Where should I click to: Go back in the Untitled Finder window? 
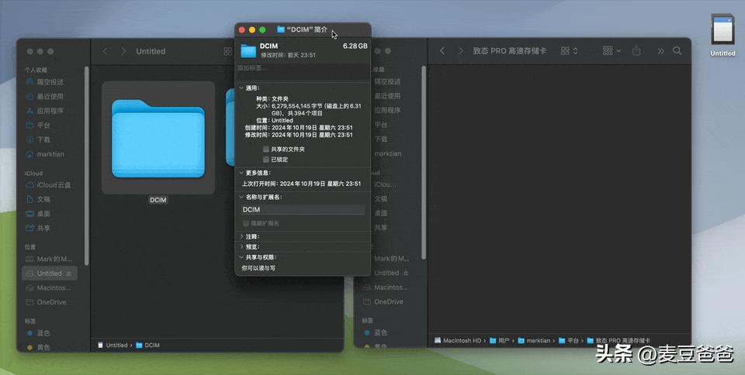coord(106,50)
